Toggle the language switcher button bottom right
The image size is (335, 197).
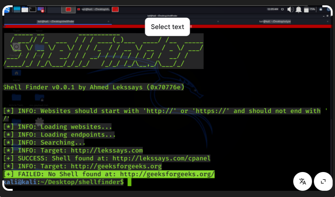(x=302, y=181)
